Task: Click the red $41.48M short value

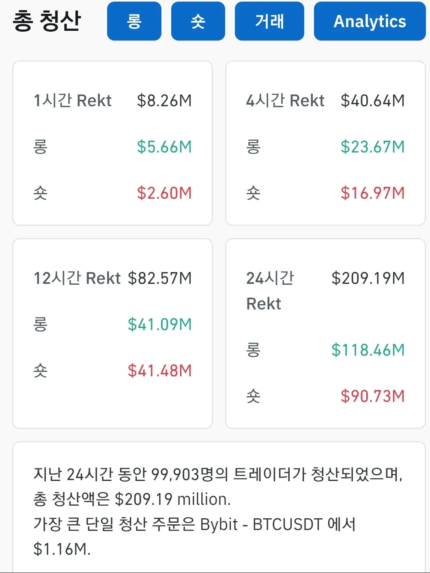Action: coord(160,371)
